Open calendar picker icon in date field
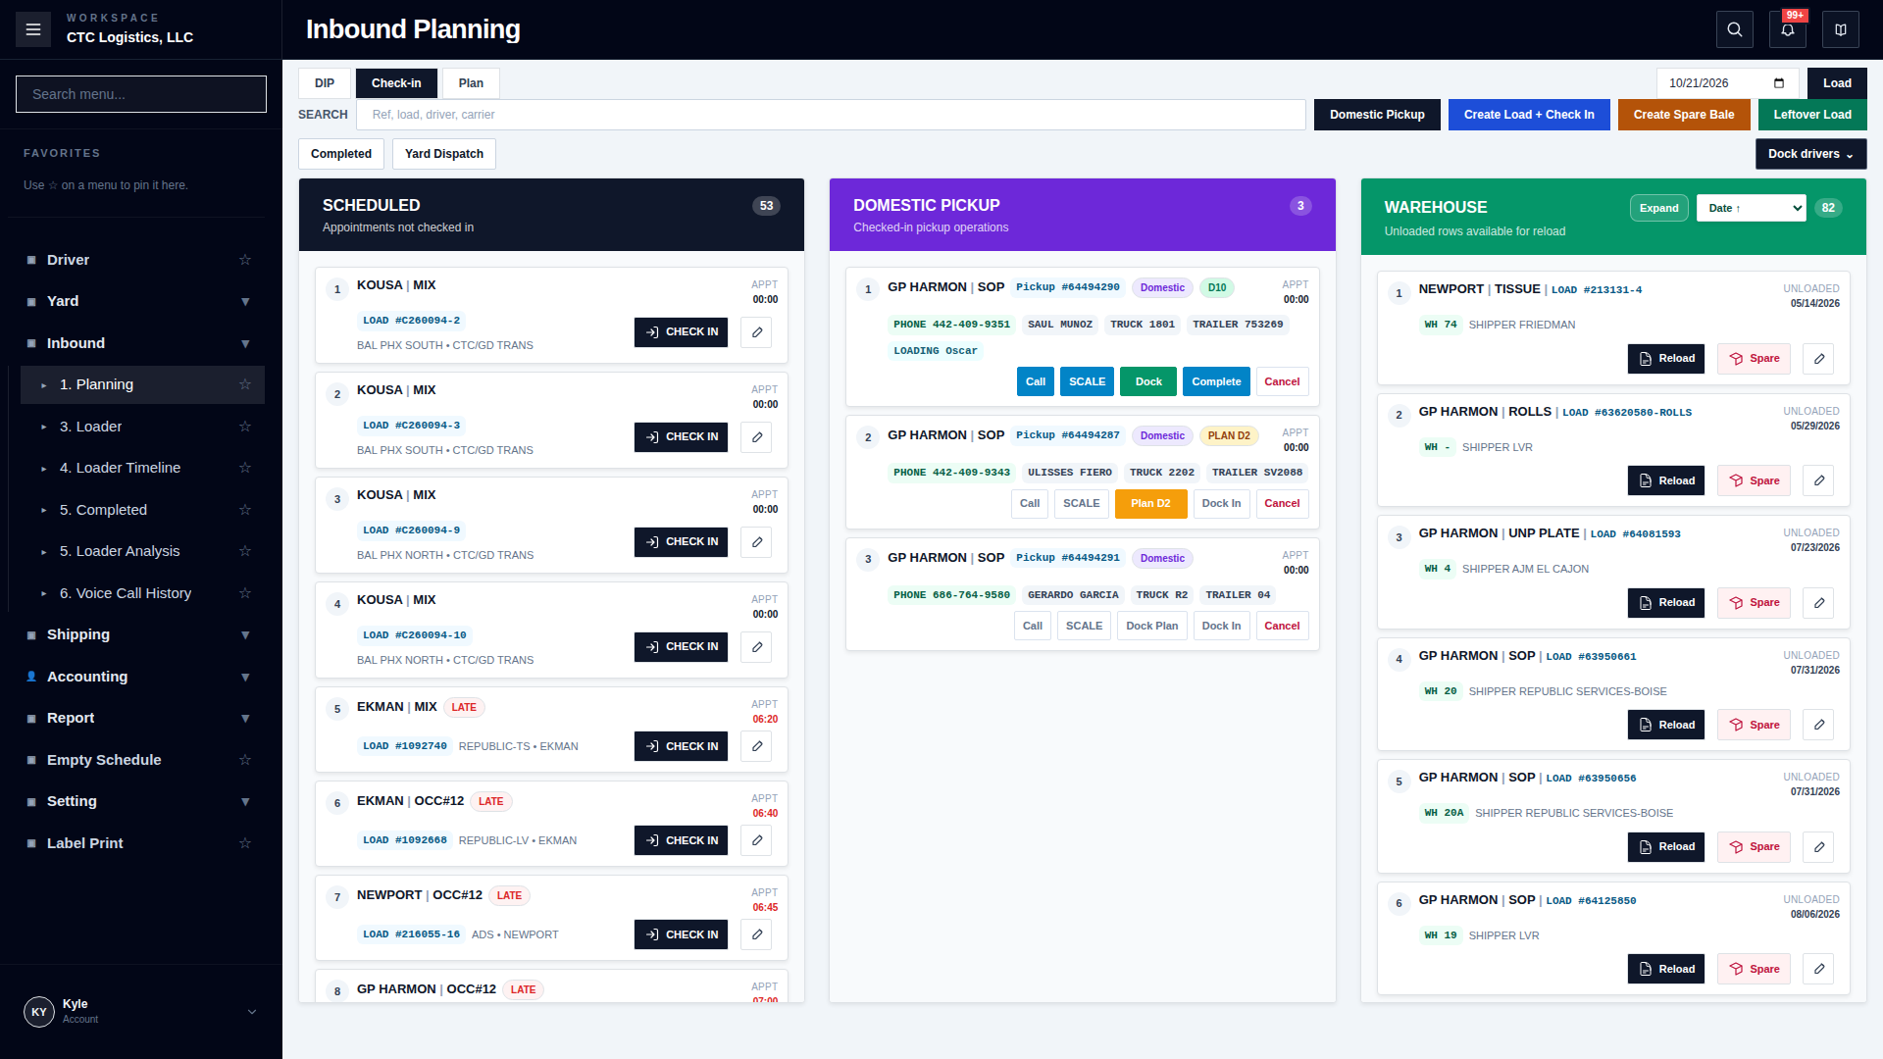 pos(1779,83)
